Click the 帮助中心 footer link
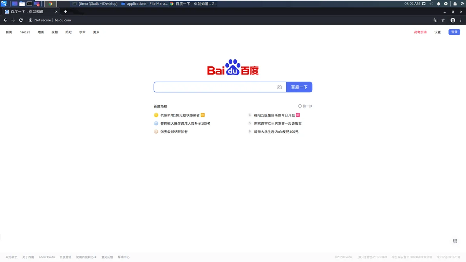The image size is (466, 262). coord(124,257)
